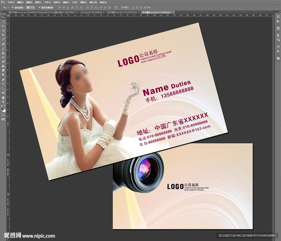Select the Quick Selection tool
This screenshot has width=281, height=241.
pos(3,31)
